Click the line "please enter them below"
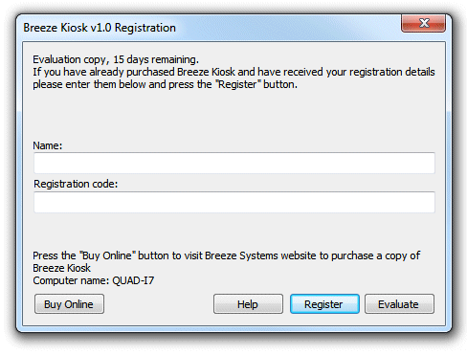The width and height of the screenshot is (467, 355). pos(165,85)
